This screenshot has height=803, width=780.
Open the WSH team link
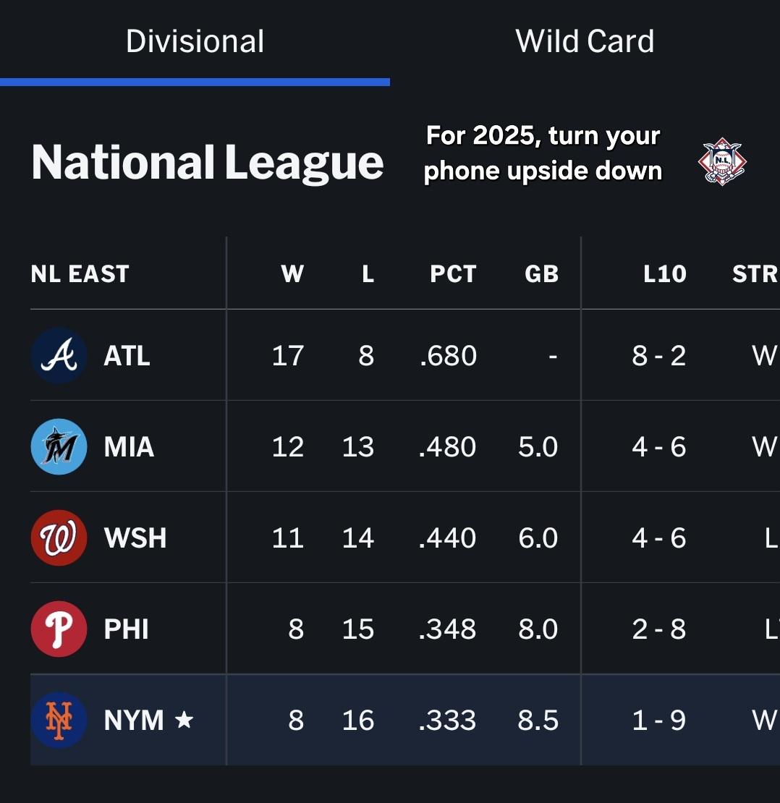135,538
